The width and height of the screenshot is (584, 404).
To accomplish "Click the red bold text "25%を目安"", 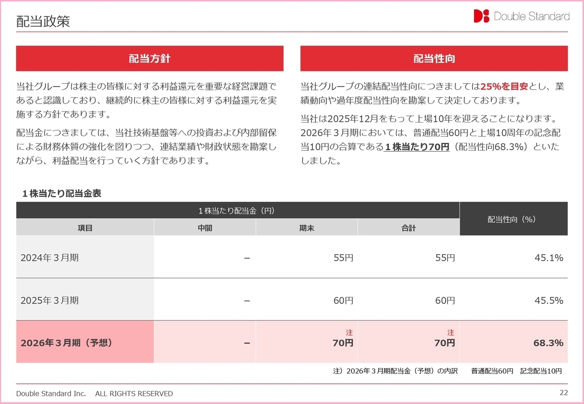I will (504, 87).
